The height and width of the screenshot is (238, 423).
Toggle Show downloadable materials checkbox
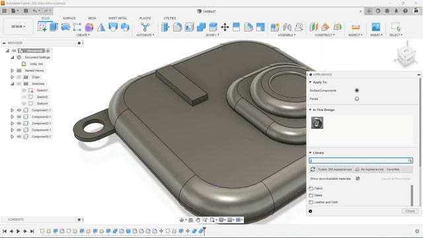pyautogui.click(x=358, y=178)
